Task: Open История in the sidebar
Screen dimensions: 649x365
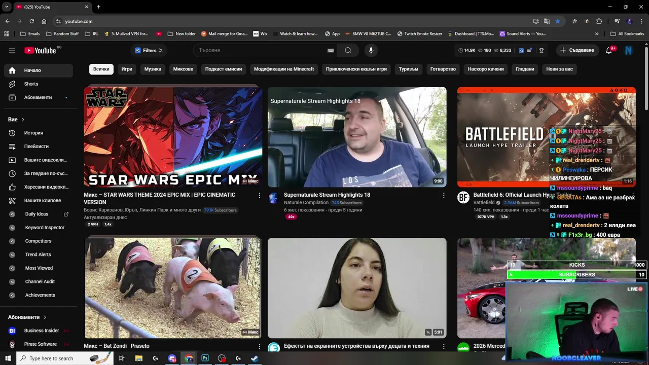Action: click(x=39, y=133)
